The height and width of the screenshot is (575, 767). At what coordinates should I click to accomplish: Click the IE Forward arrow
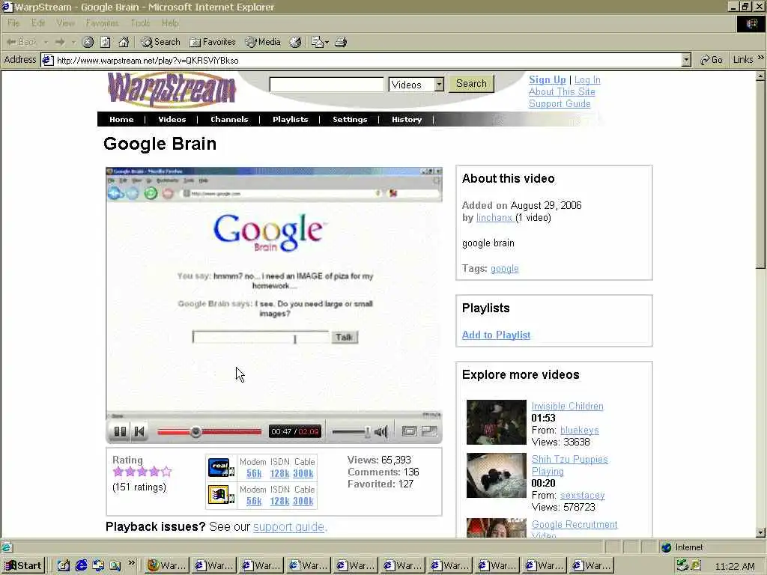coord(60,42)
